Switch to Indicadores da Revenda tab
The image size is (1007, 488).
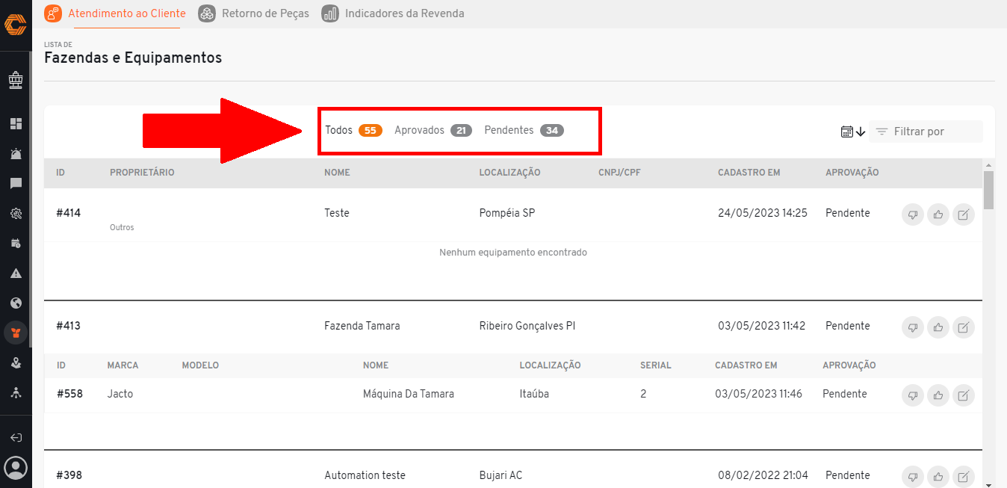click(393, 13)
